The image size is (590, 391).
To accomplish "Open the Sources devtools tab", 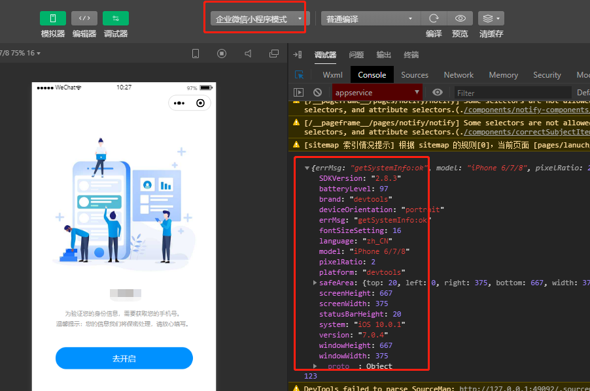I will point(415,75).
